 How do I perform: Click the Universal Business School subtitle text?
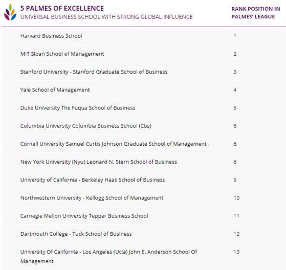tap(106, 17)
